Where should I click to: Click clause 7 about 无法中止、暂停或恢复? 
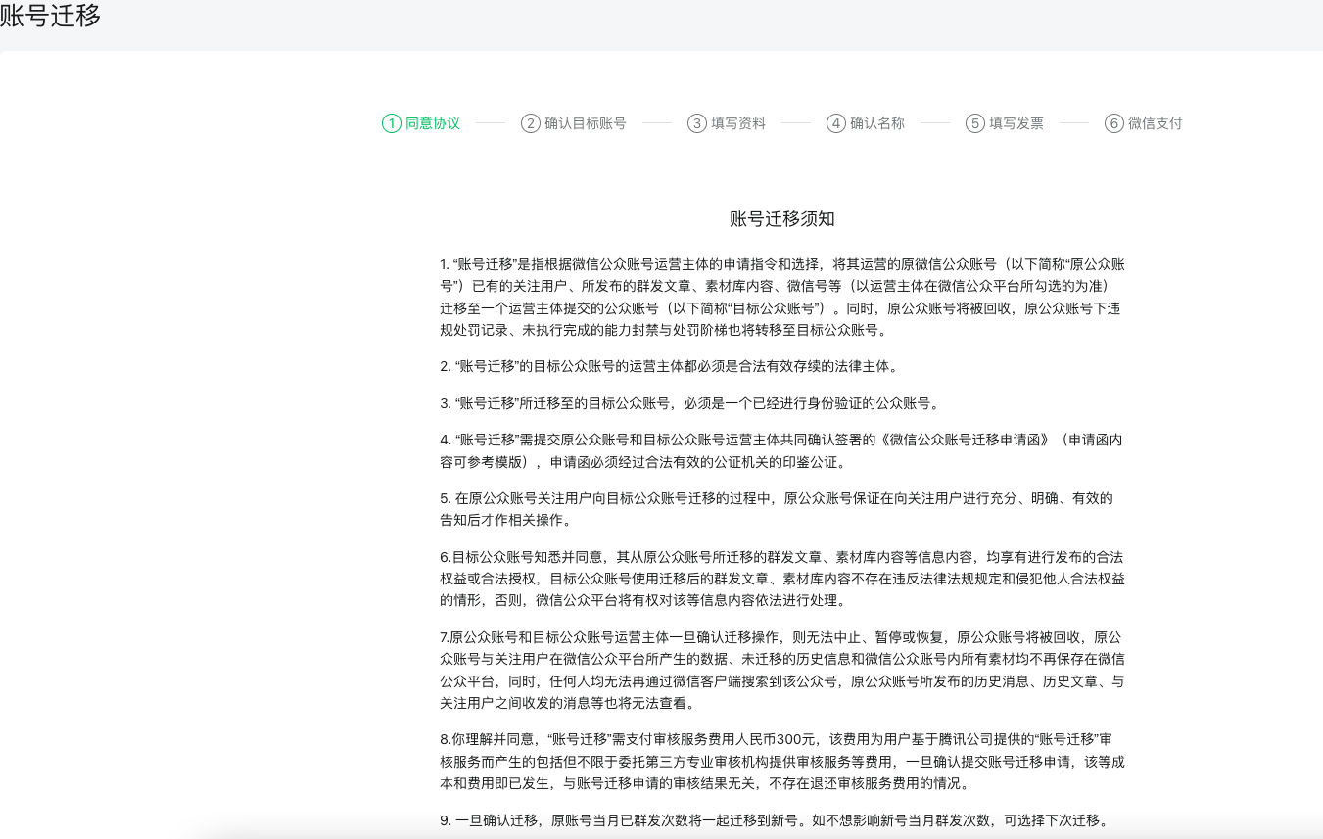tap(782, 670)
